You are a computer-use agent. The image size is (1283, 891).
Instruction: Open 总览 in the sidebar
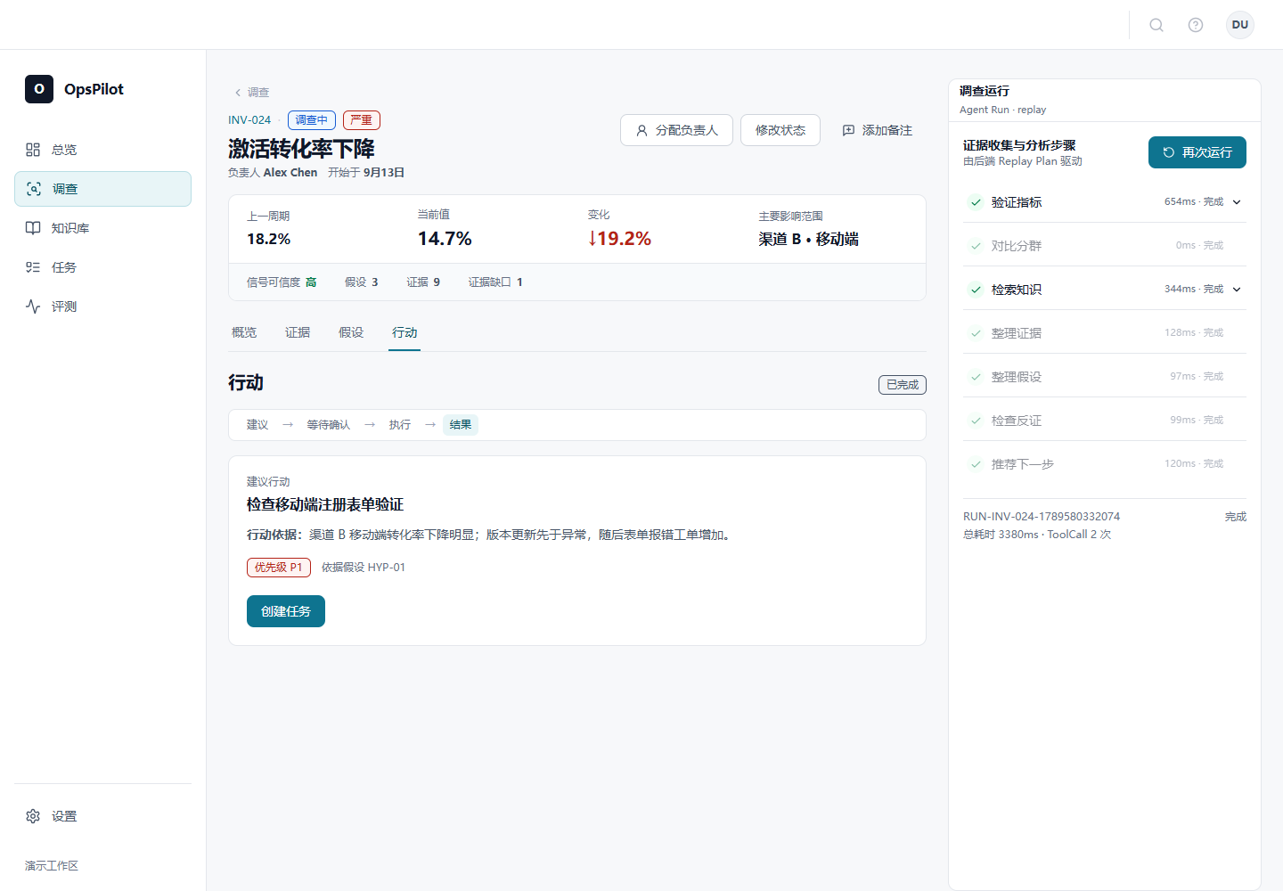click(x=103, y=150)
